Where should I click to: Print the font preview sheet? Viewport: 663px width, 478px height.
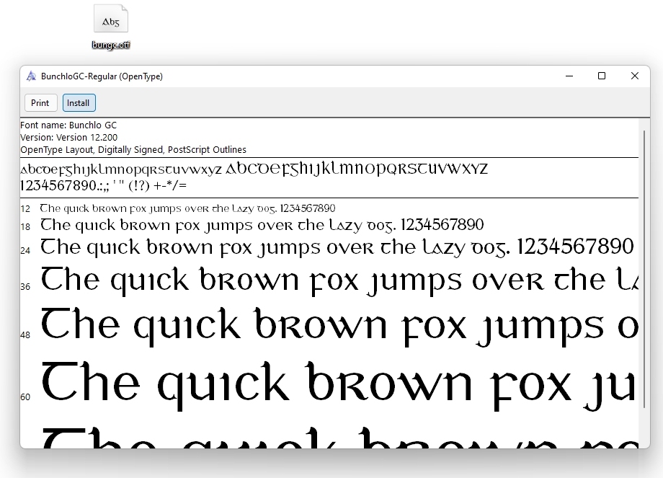click(x=40, y=102)
